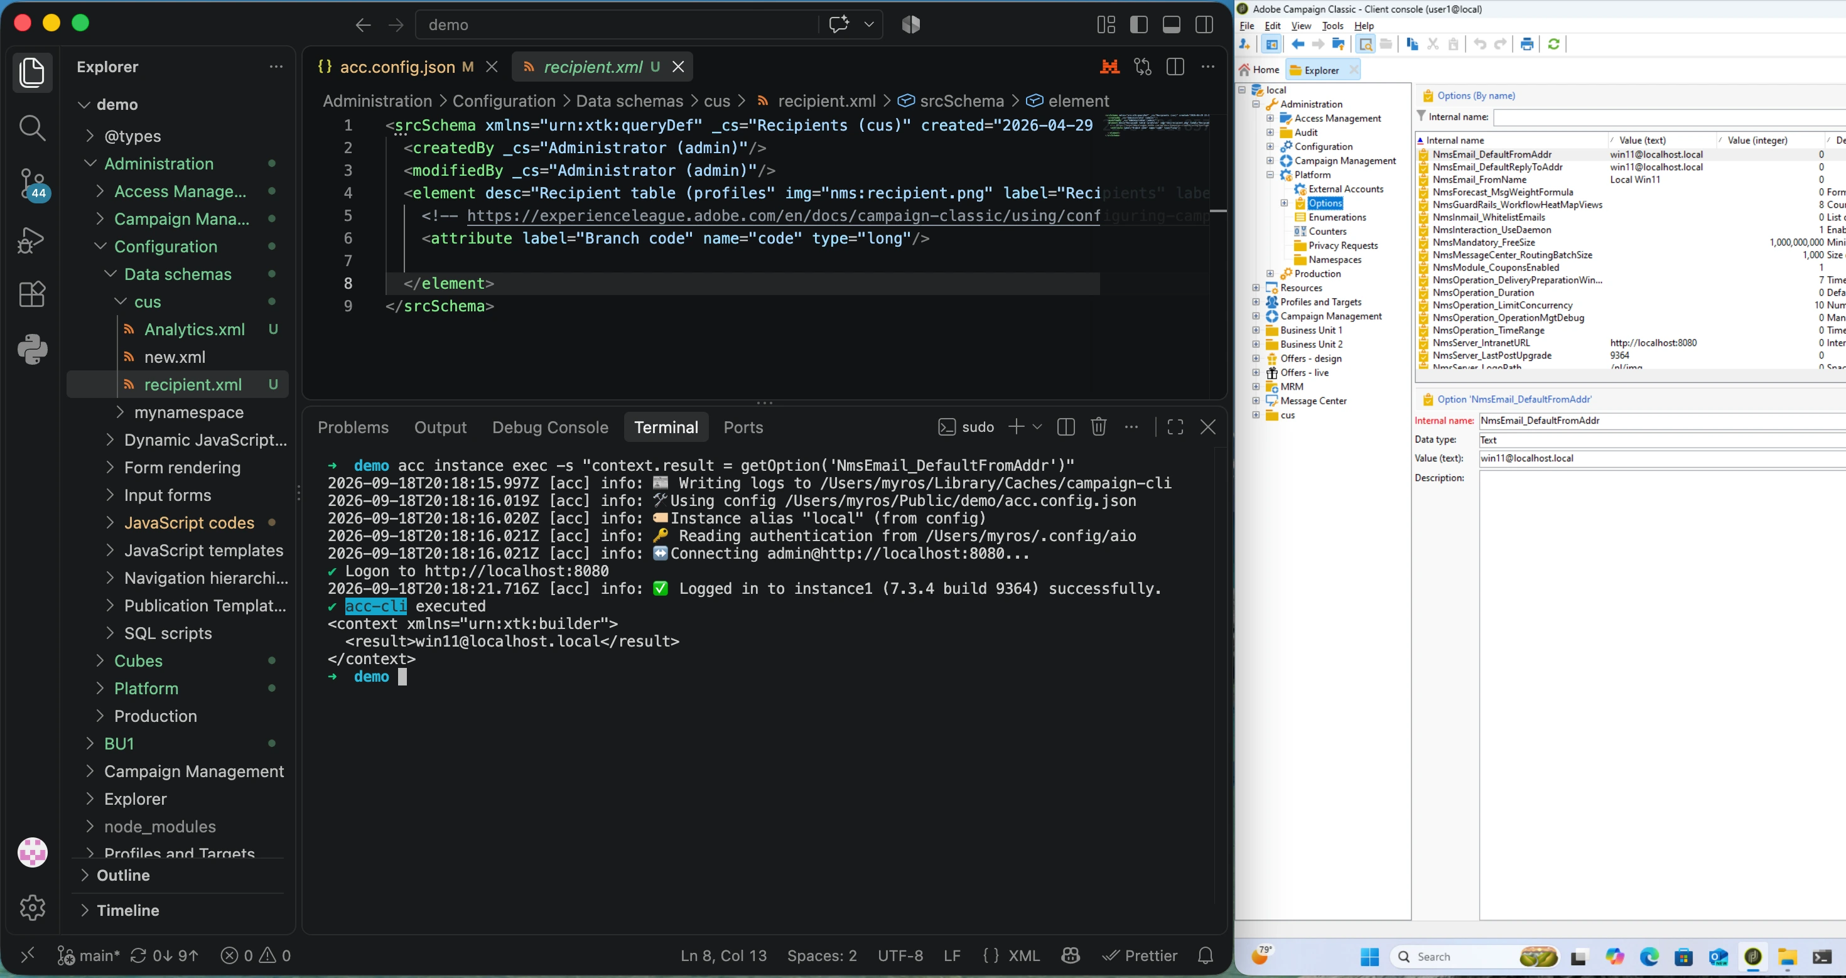Image resolution: width=1846 pixels, height=978 pixels.
Task: Open Extensions view in activity bar
Action: coord(32,294)
